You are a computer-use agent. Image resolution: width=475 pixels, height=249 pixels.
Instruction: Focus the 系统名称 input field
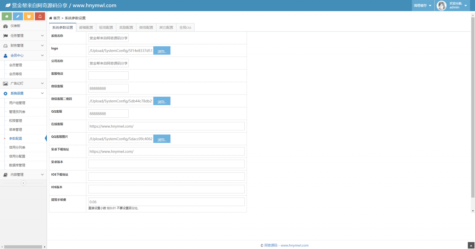click(x=108, y=38)
